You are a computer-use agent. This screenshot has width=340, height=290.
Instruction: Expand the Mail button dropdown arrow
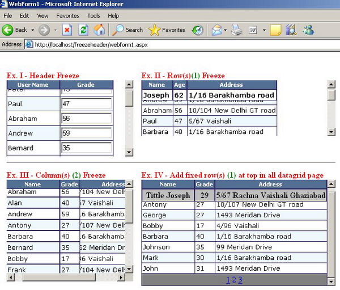point(226,30)
